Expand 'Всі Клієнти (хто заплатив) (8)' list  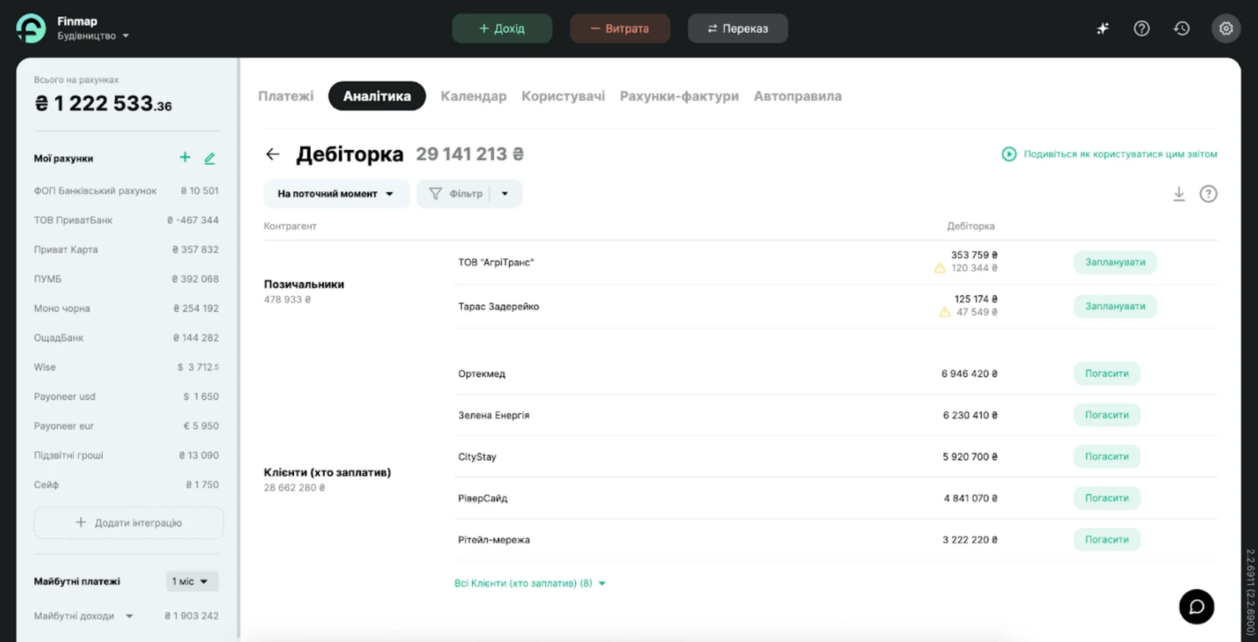(530, 583)
